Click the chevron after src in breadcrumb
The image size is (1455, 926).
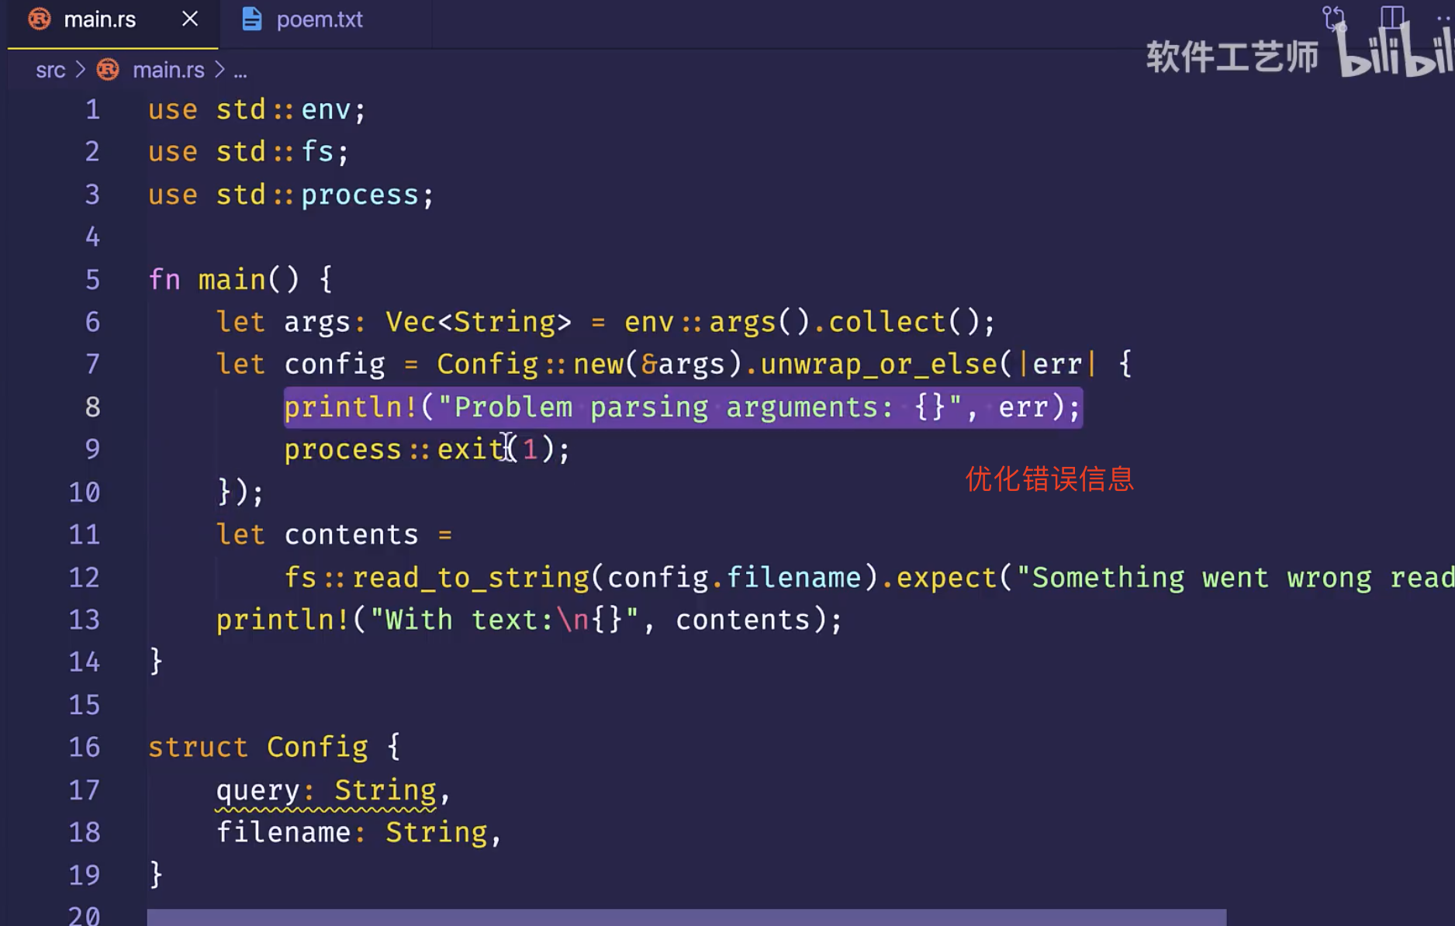(x=80, y=70)
